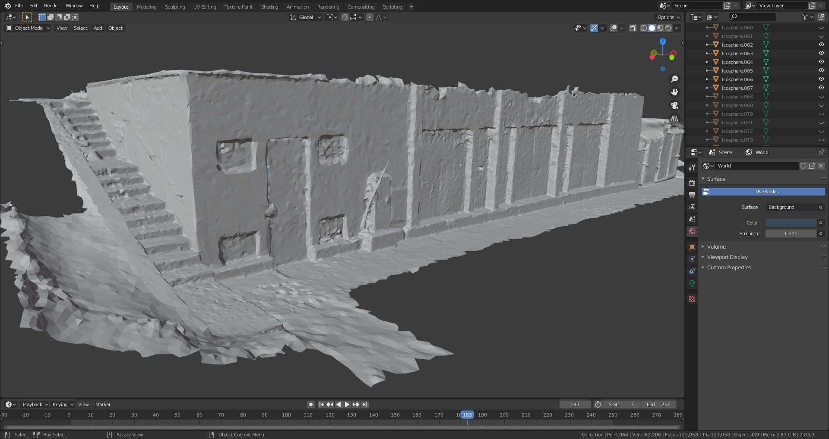Viewport: 829px width, 439px height.
Task: Open the Object Constraints properties tab
Action: tap(692, 271)
